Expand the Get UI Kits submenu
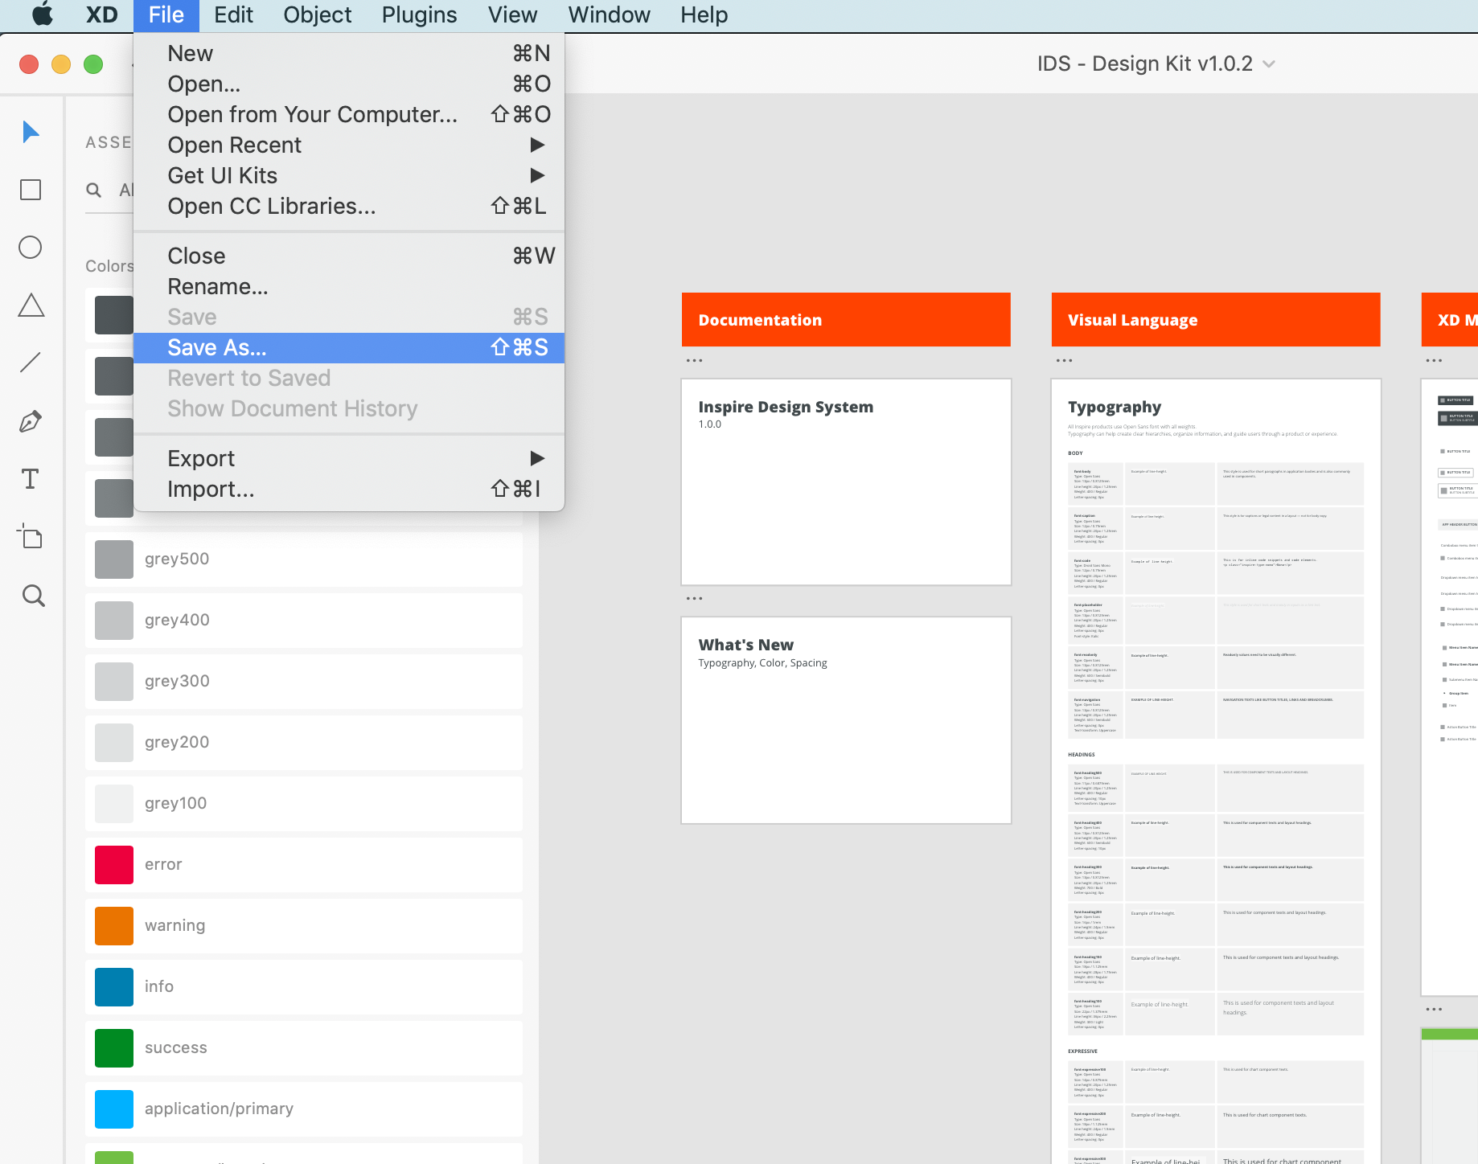 [x=349, y=175]
